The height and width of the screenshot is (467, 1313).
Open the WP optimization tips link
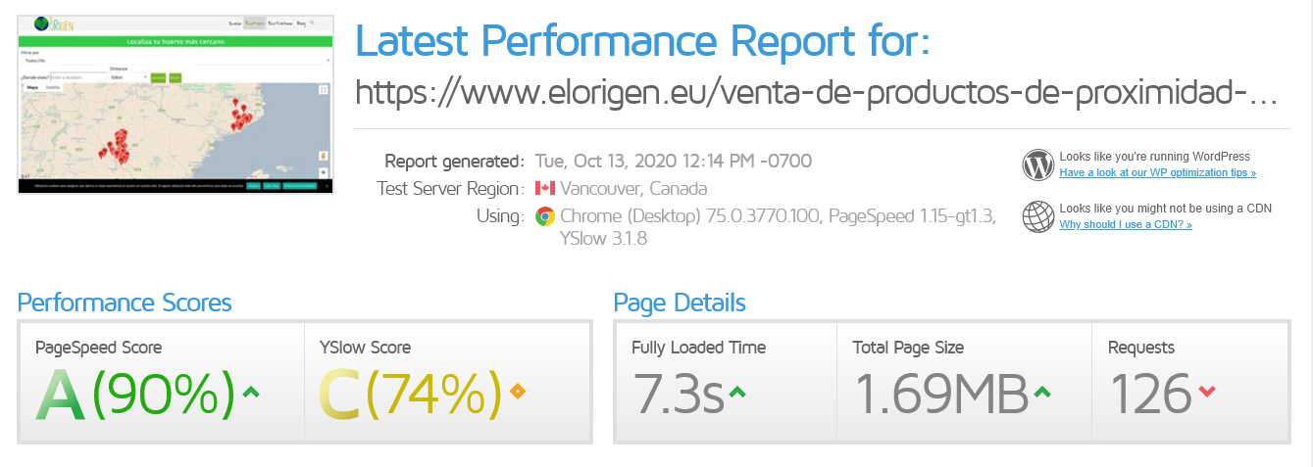point(1157,172)
